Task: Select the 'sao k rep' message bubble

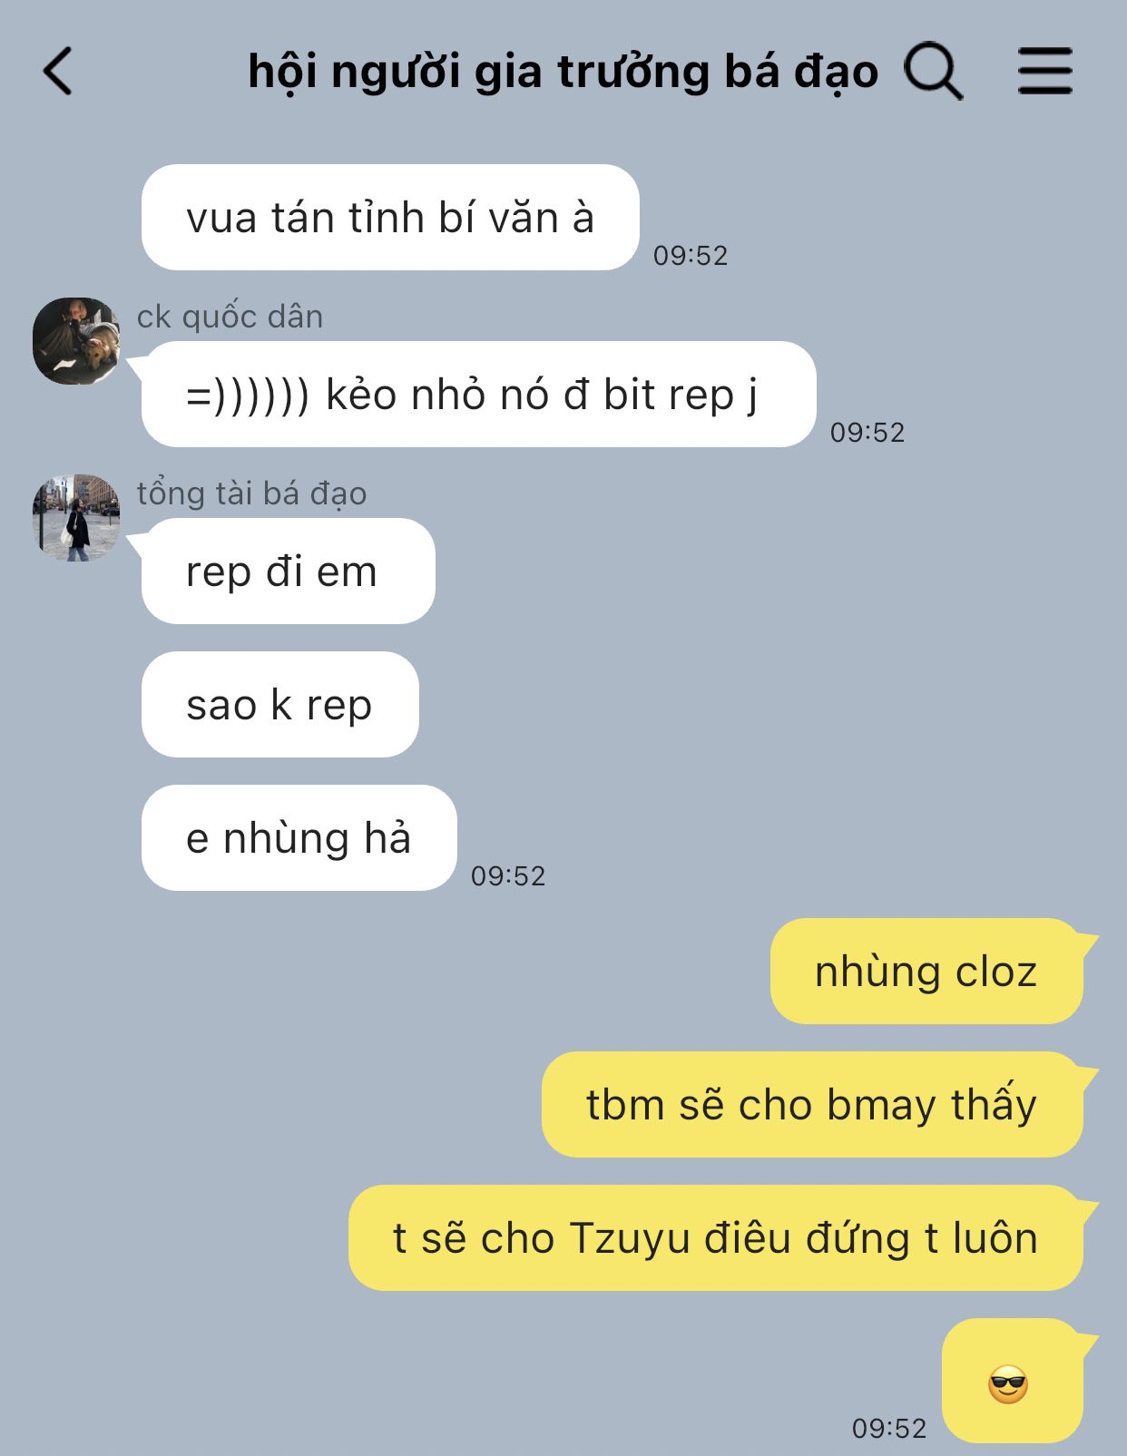Action: pos(279,704)
